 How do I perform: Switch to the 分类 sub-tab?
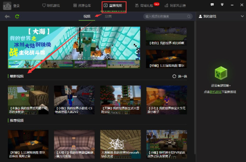[108, 16]
